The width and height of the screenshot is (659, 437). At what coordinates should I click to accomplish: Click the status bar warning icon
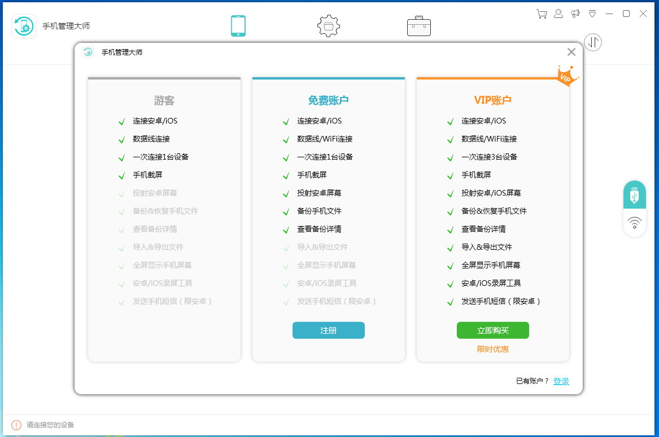click(x=16, y=425)
